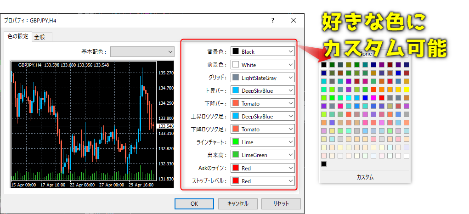The height and width of the screenshot is (214, 469).
Task: Open カスタム in the color palette
Action: [x=365, y=177]
